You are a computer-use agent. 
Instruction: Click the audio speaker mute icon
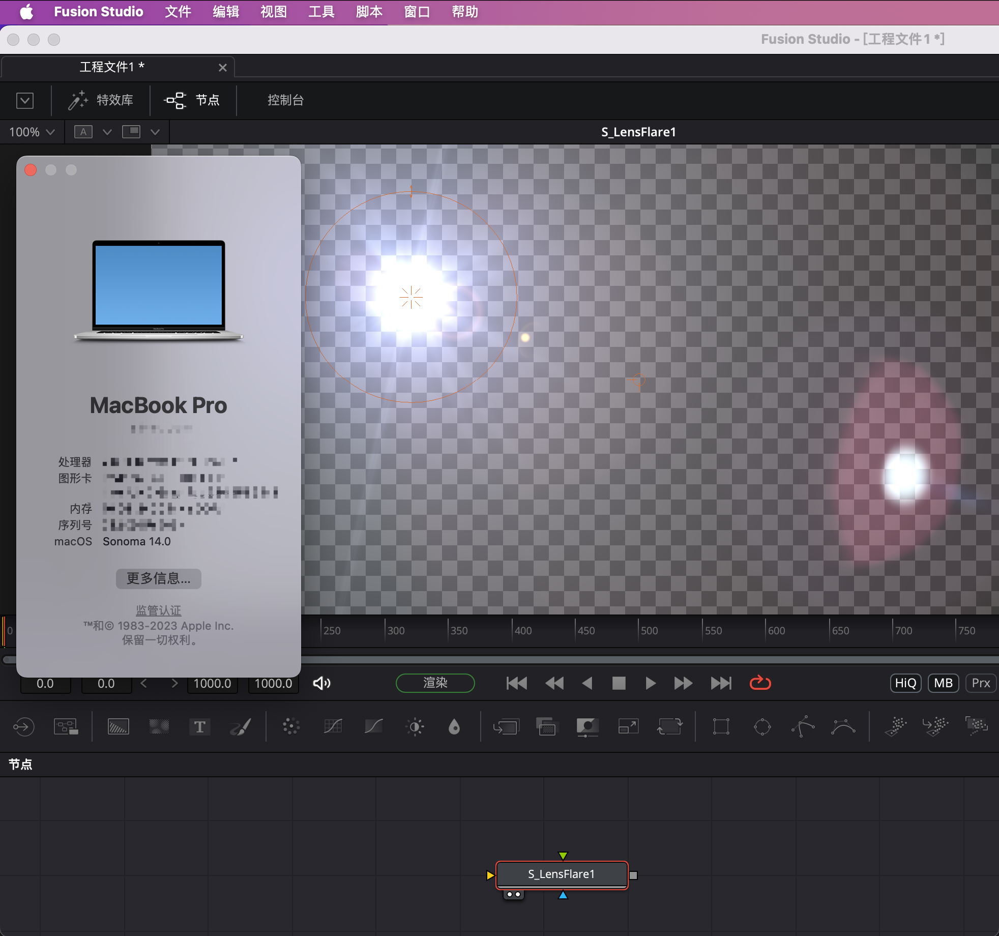coord(321,683)
